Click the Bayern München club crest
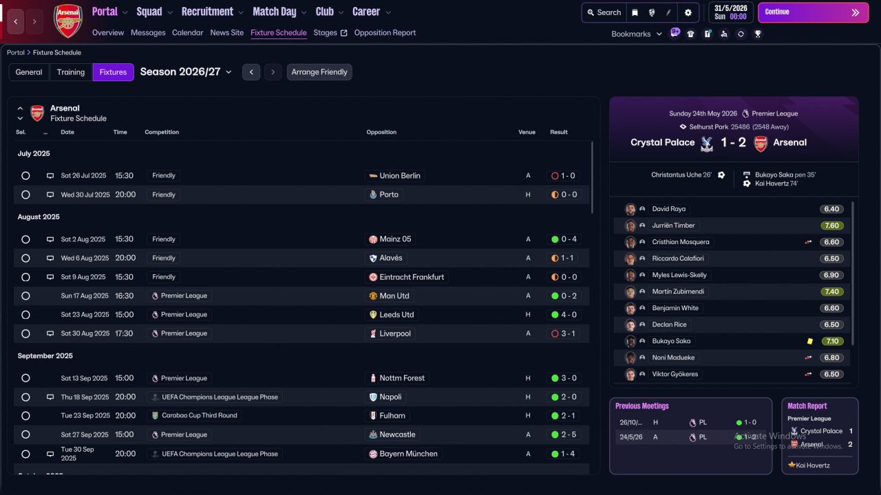The height and width of the screenshot is (495, 881). pyautogui.click(x=373, y=454)
